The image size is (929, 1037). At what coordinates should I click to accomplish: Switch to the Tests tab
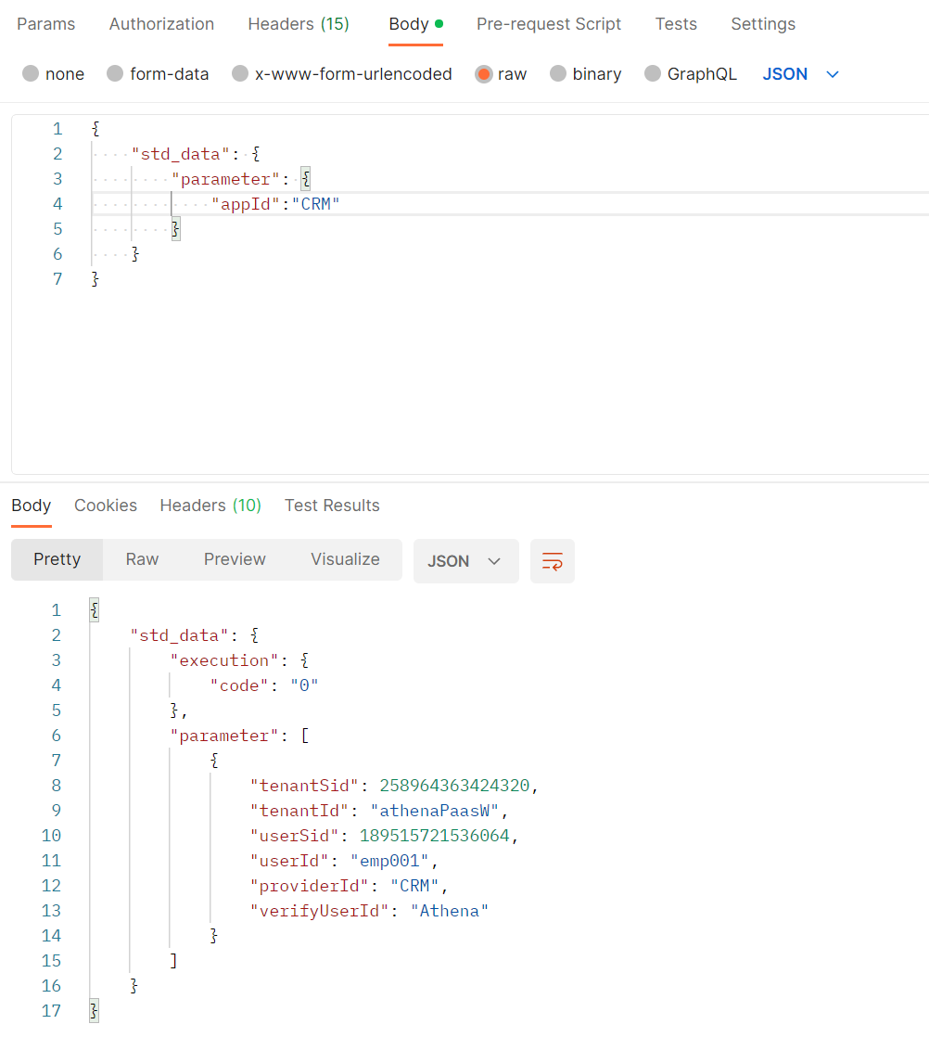[x=676, y=24]
